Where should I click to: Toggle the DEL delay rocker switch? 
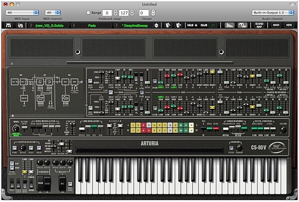[62, 183]
